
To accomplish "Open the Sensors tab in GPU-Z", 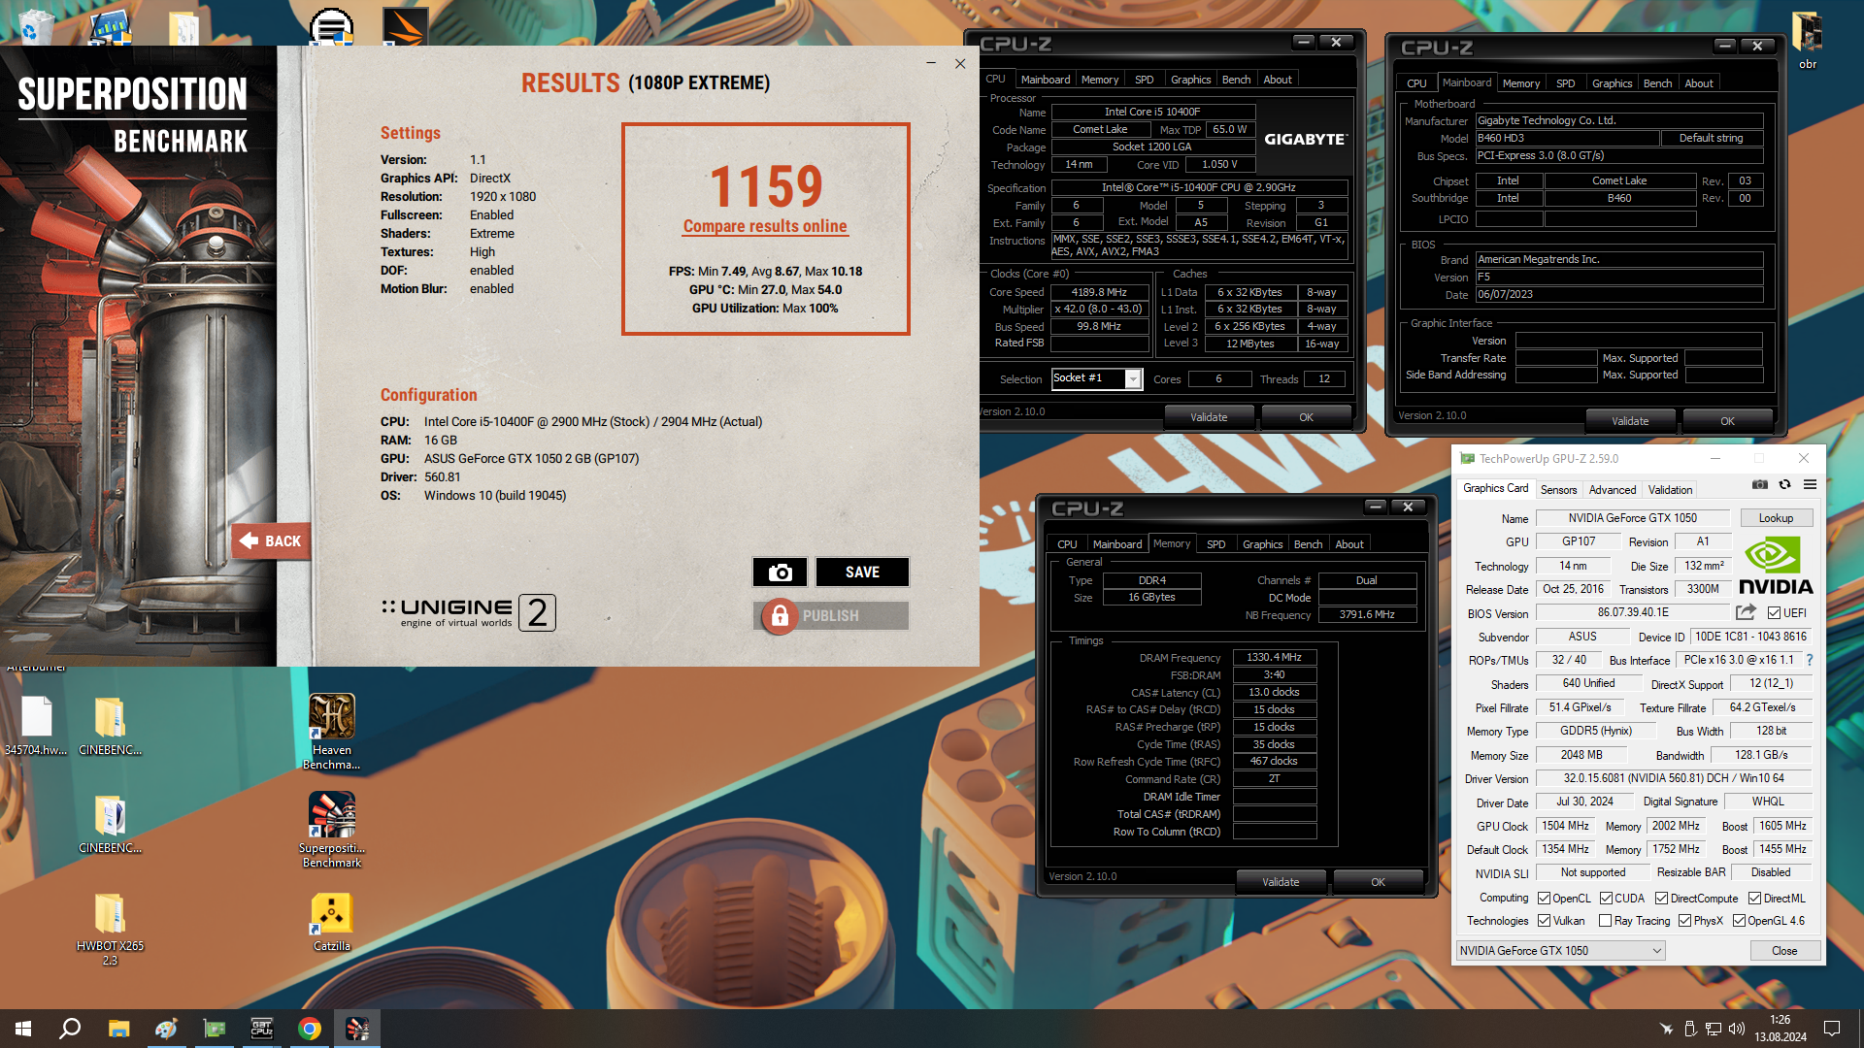I will [1558, 490].
